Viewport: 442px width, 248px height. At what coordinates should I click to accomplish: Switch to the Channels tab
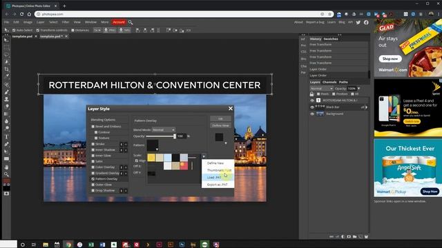[x=329, y=82]
